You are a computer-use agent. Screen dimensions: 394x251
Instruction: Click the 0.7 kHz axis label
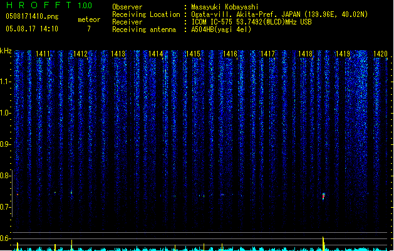[6, 207]
